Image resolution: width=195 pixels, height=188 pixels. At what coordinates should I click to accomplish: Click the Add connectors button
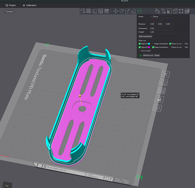tap(145, 36)
